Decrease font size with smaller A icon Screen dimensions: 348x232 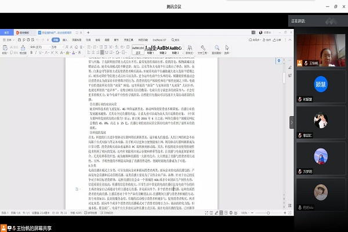(x=71, y=47)
